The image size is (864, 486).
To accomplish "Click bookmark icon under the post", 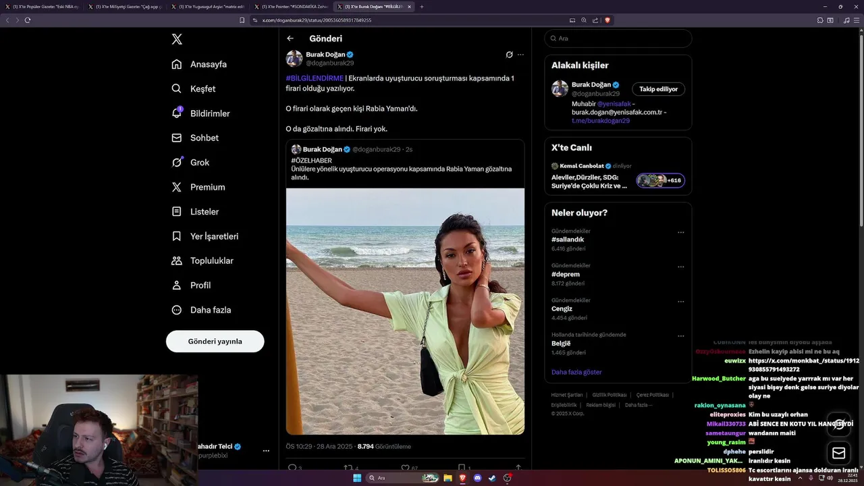I will [462, 467].
